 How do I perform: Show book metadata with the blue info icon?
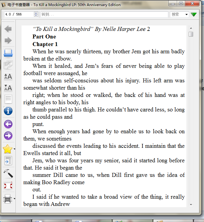pos(8,111)
